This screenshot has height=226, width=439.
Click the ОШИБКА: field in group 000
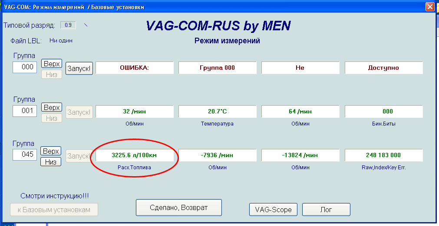point(134,68)
